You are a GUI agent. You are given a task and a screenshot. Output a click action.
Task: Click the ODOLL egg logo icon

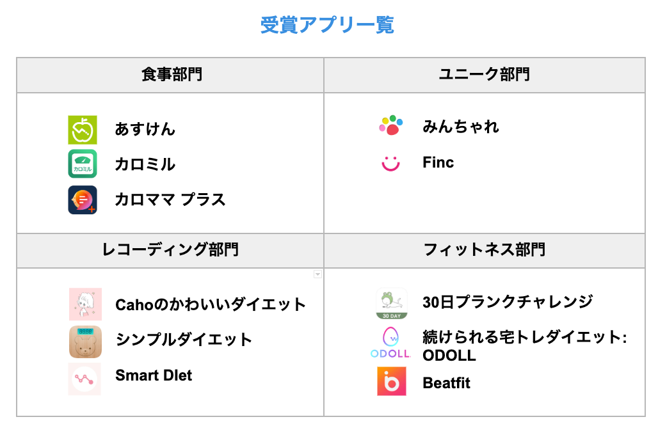pos(390,343)
